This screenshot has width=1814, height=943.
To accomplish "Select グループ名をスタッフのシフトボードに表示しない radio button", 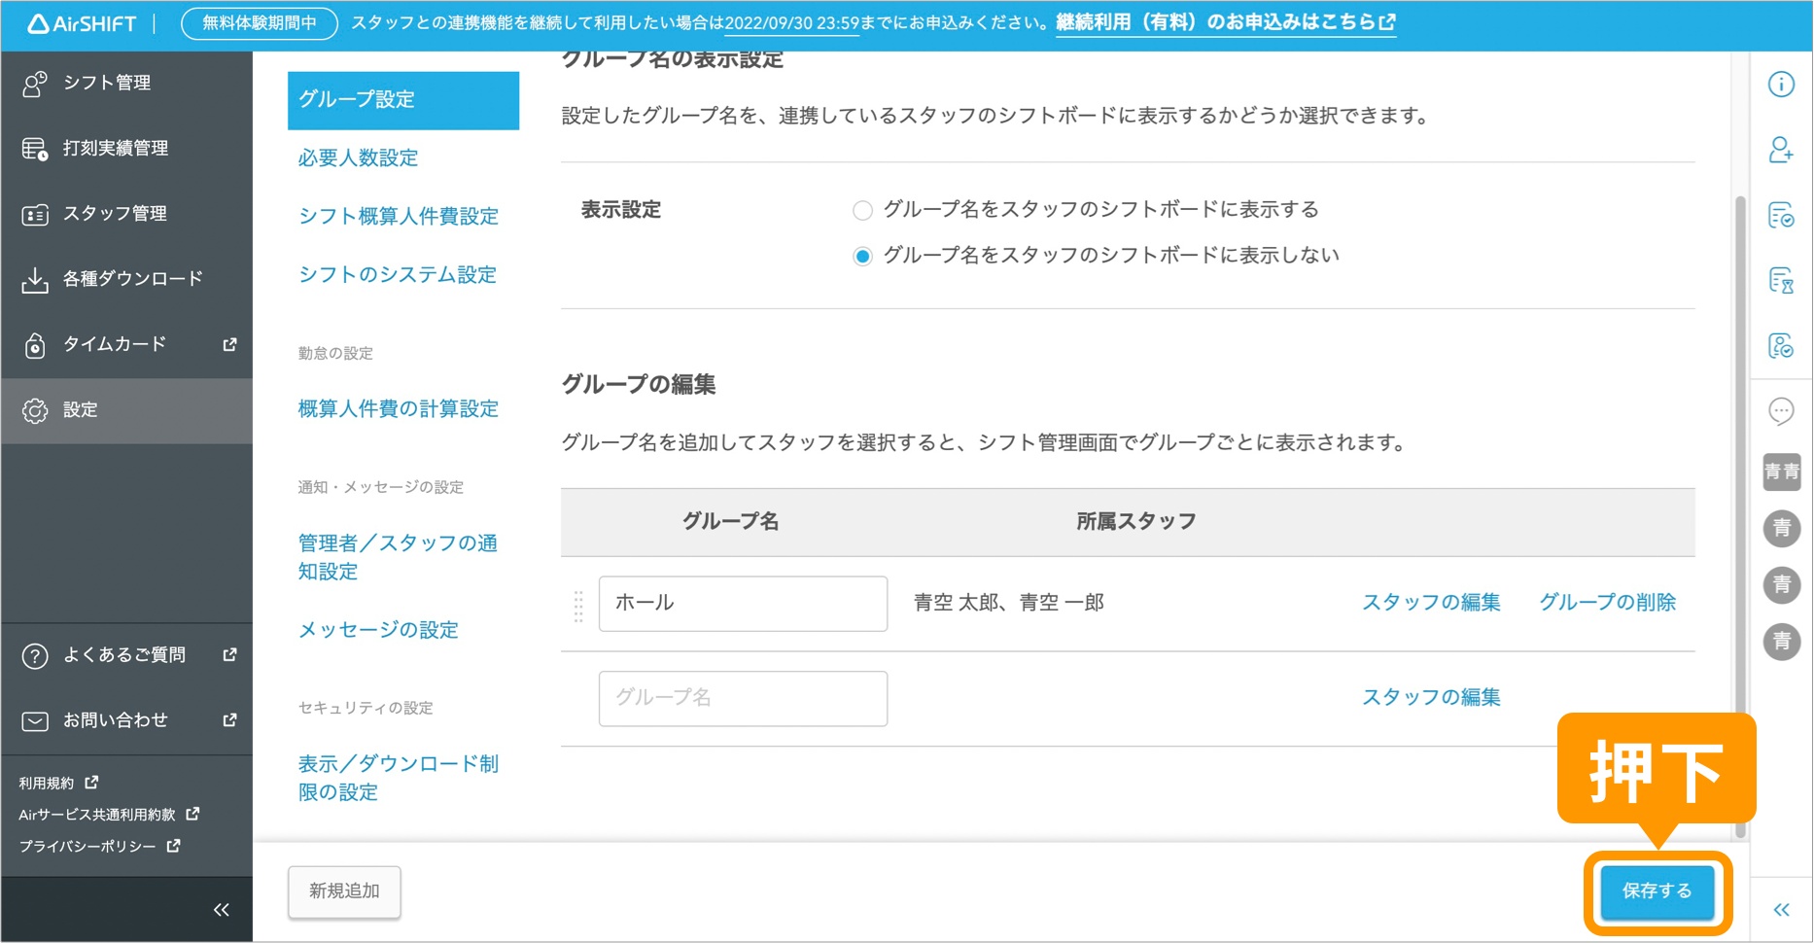I will [x=861, y=255].
